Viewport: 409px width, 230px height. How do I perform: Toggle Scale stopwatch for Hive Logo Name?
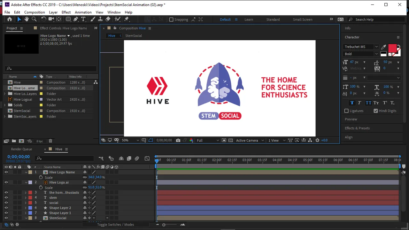[x=41, y=177]
